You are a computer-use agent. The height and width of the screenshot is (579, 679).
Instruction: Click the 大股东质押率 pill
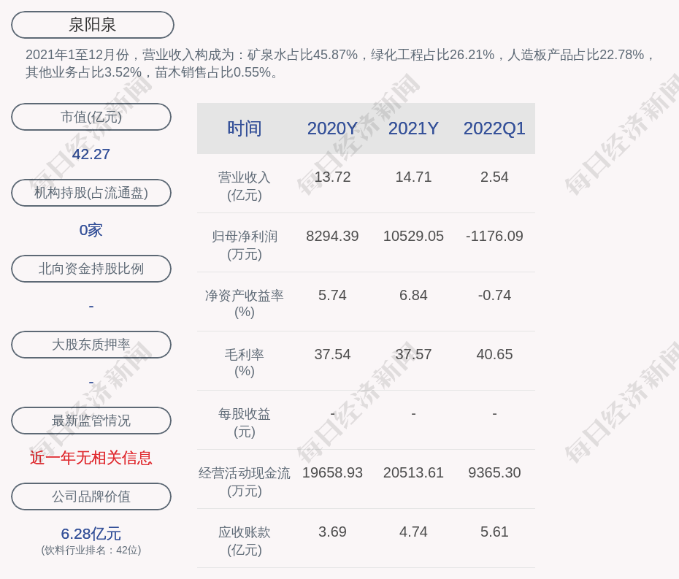coord(91,345)
